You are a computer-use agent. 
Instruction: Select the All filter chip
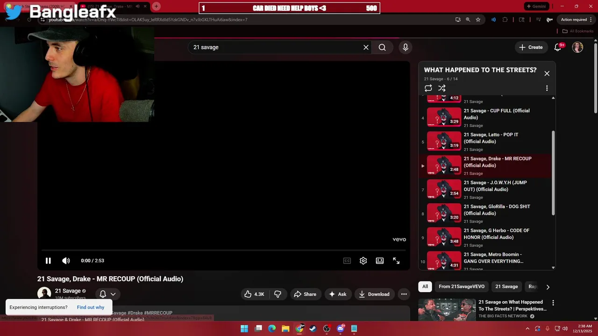pyautogui.click(x=425, y=287)
